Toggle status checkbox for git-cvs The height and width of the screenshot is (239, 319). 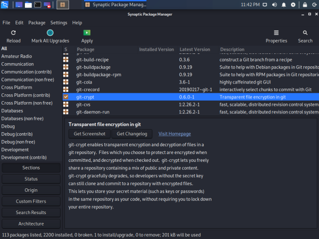click(x=65, y=104)
